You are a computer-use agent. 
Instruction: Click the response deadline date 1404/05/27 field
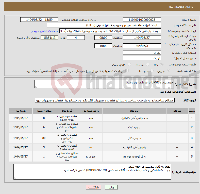pos(142,38)
